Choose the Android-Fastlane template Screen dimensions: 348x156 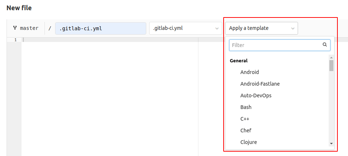click(x=260, y=84)
